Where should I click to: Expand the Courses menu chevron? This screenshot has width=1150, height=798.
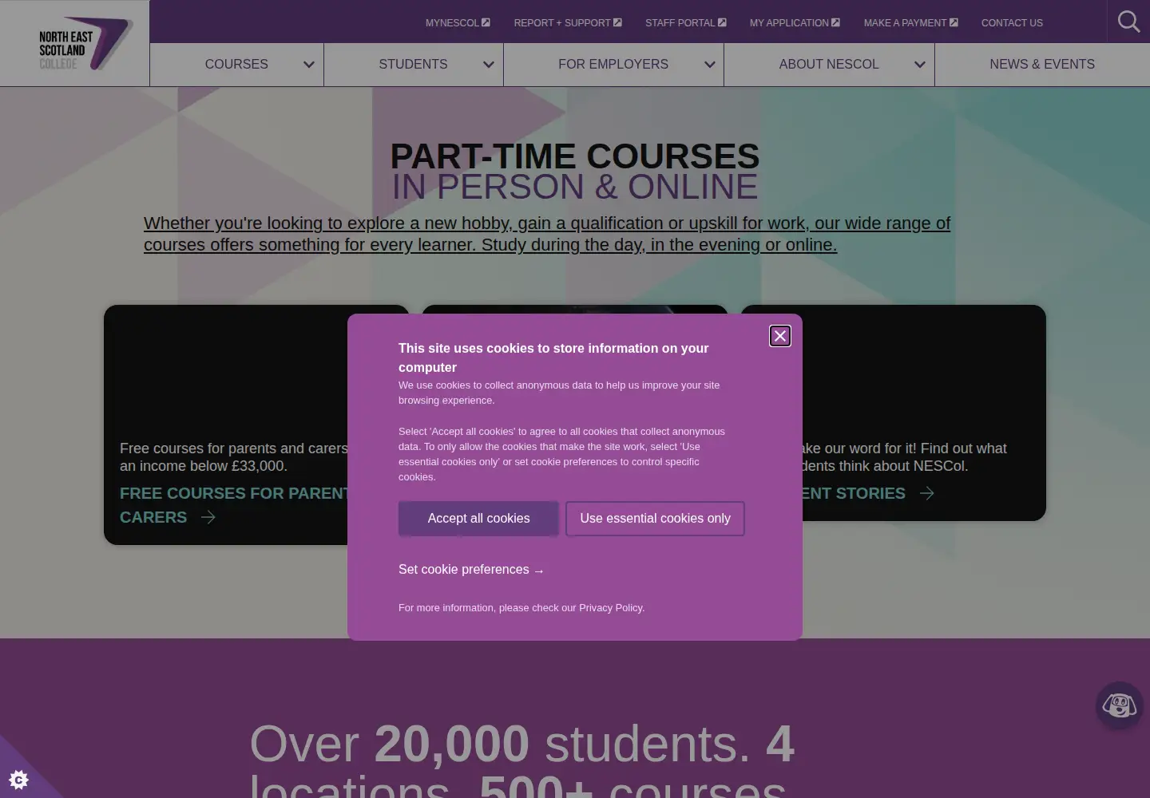click(x=309, y=65)
